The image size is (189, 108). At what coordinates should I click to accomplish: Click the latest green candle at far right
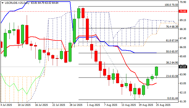click(157, 71)
